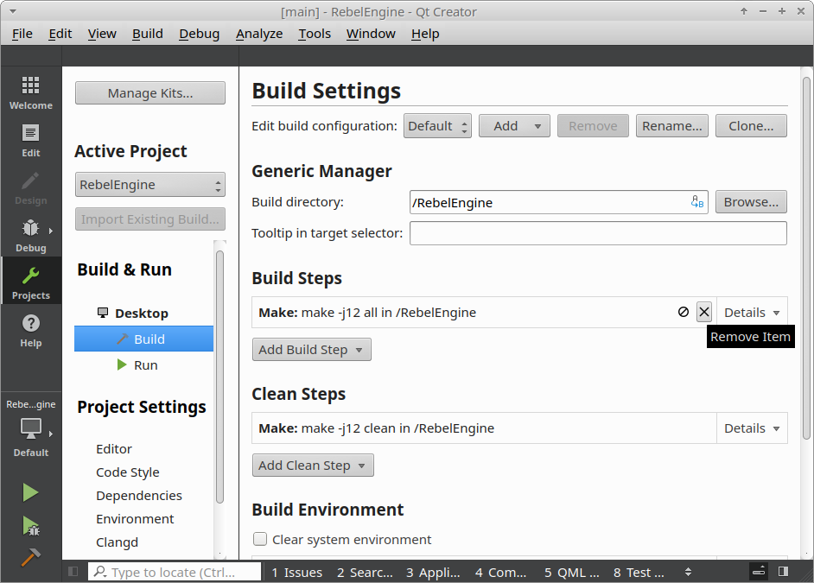814x583 pixels.
Task: Open the File menu
Action: (x=22, y=34)
